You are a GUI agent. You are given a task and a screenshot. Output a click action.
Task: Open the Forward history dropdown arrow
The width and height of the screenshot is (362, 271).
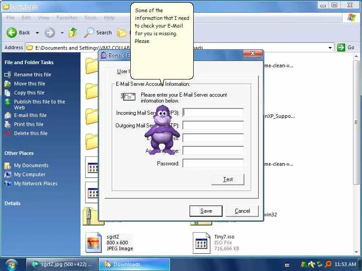(x=62, y=33)
